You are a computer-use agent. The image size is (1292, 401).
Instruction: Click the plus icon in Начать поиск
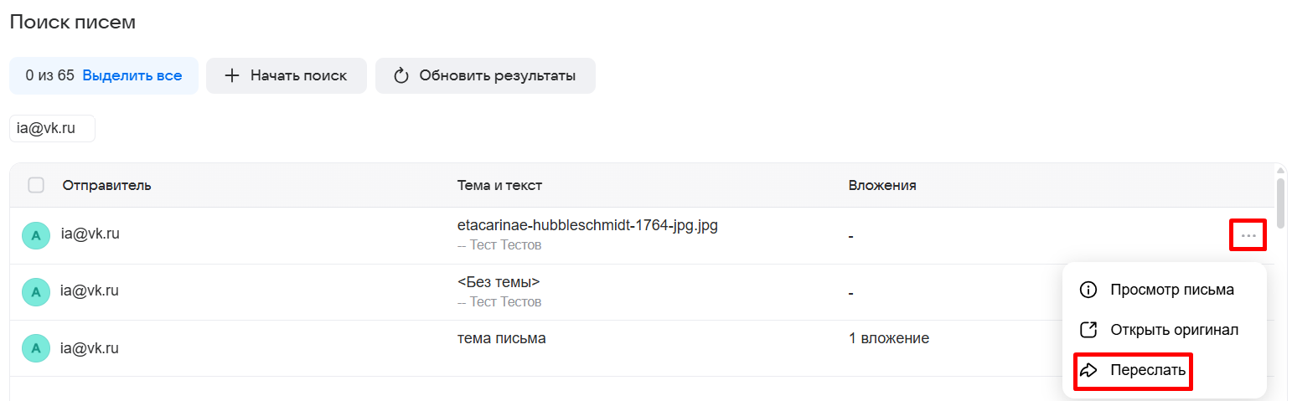[x=232, y=76]
